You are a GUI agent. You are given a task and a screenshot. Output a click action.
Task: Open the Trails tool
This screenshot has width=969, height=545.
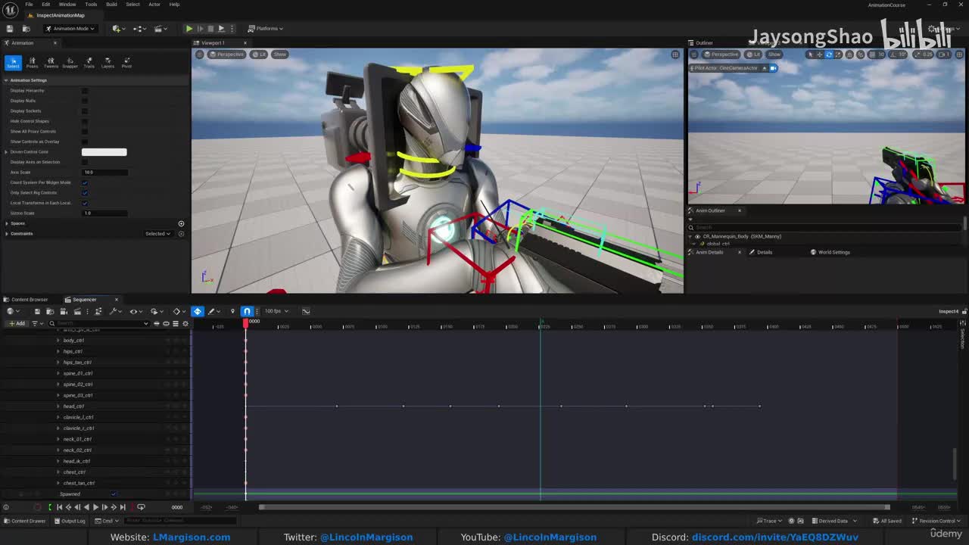click(x=89, y=62)
